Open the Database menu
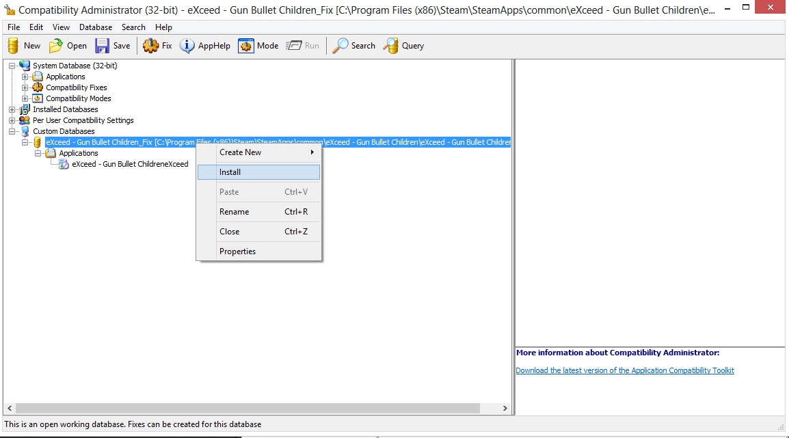The height and width of the screenshot is (438, 789). 96,27
